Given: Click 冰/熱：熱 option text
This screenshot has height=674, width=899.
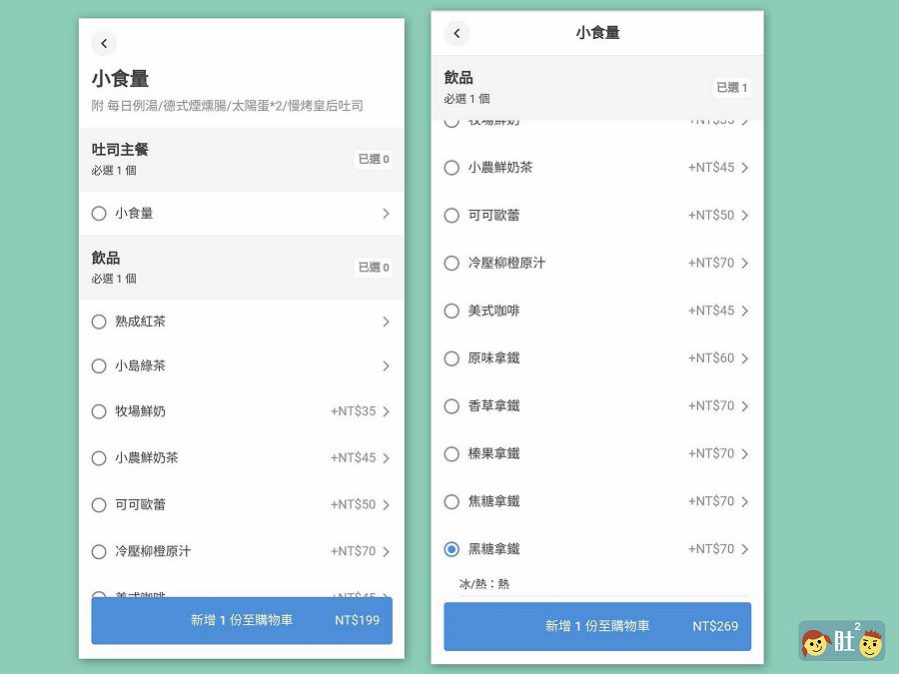Looking at the screenshot, I should coord(483,584).
